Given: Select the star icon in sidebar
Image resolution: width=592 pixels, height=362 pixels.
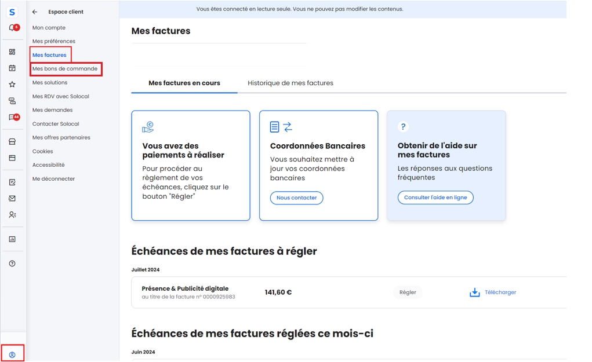Looking at the screenshot, I should 12,85.
